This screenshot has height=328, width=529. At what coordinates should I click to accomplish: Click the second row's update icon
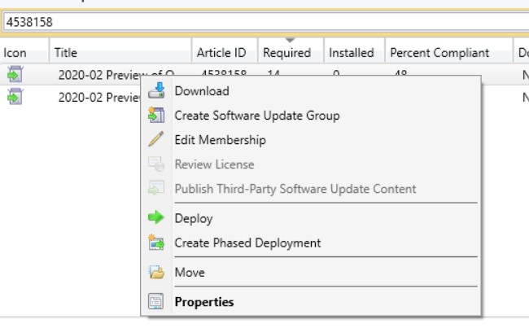tap(15, 97)
